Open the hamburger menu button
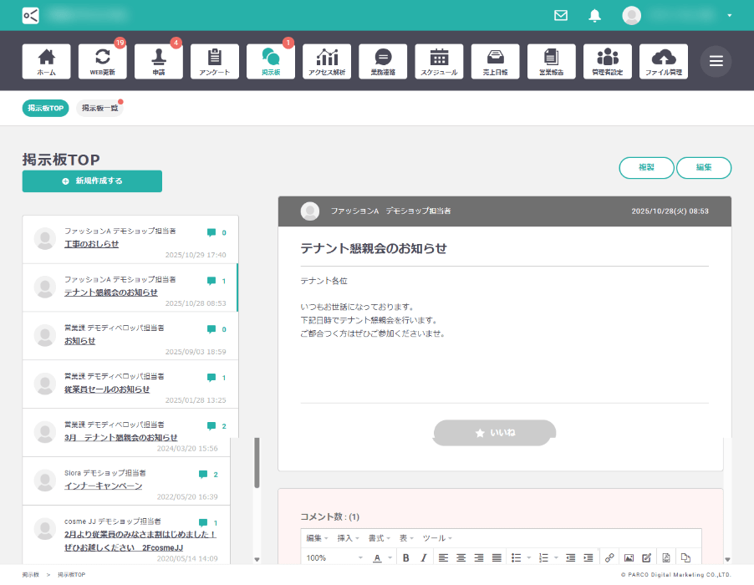This screenshot has width=754, height=585. pos(716,61)
